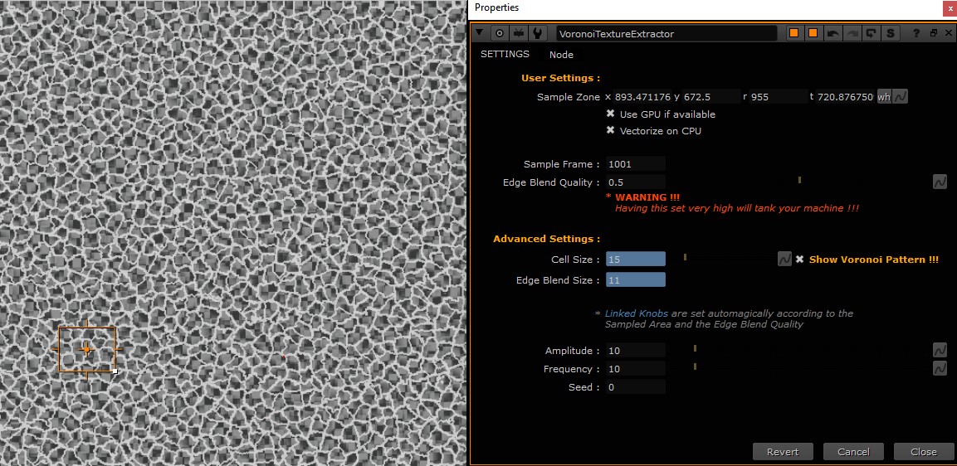Click the center node in viewer icon
Screen dimensions: 957x466
[500, 33]
